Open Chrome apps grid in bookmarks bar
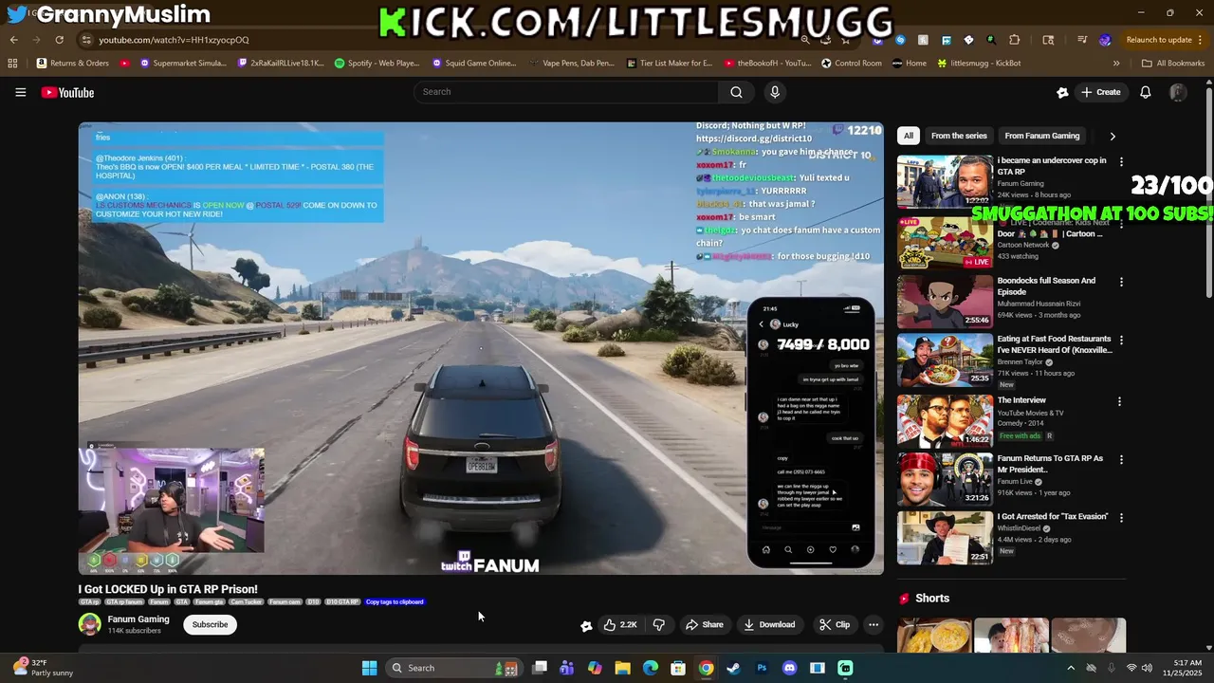Screen dimensions: 1214x683 [12, 64]
